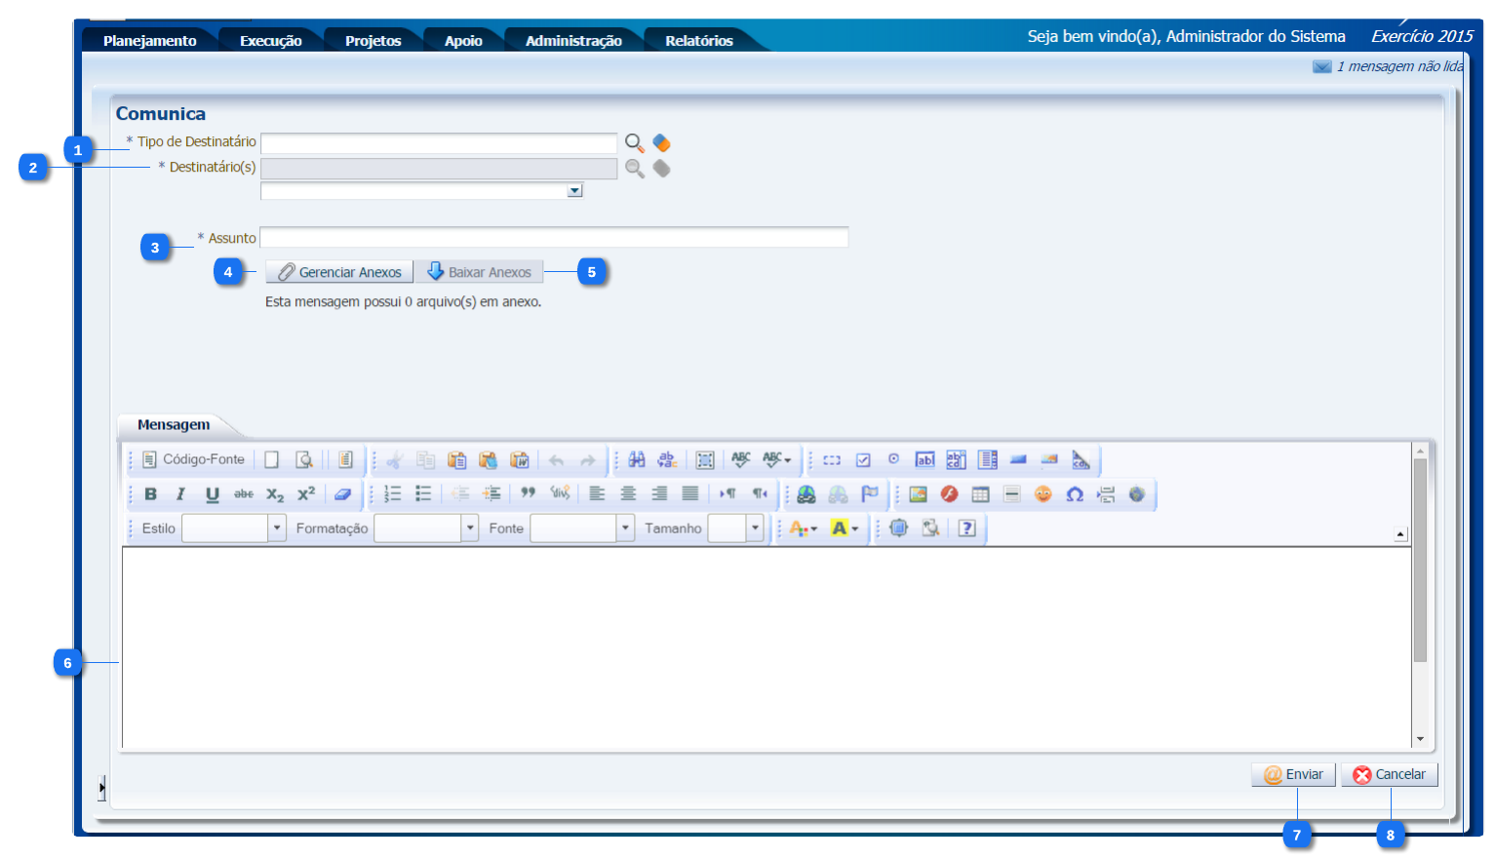Image resolution: width=1495 pixels, height=859 pixels.
Task: Toggle bold formatting
Action: tap(150, 494)
